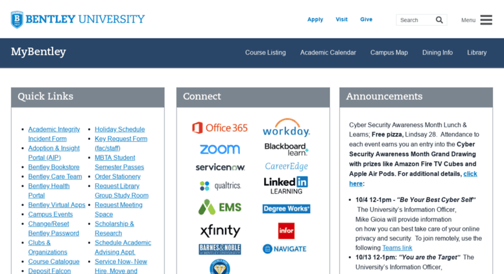The height and width of the screenshot is (274, 504).
Task: Open the Service Now- New Hire link
Action: [121, 266]
